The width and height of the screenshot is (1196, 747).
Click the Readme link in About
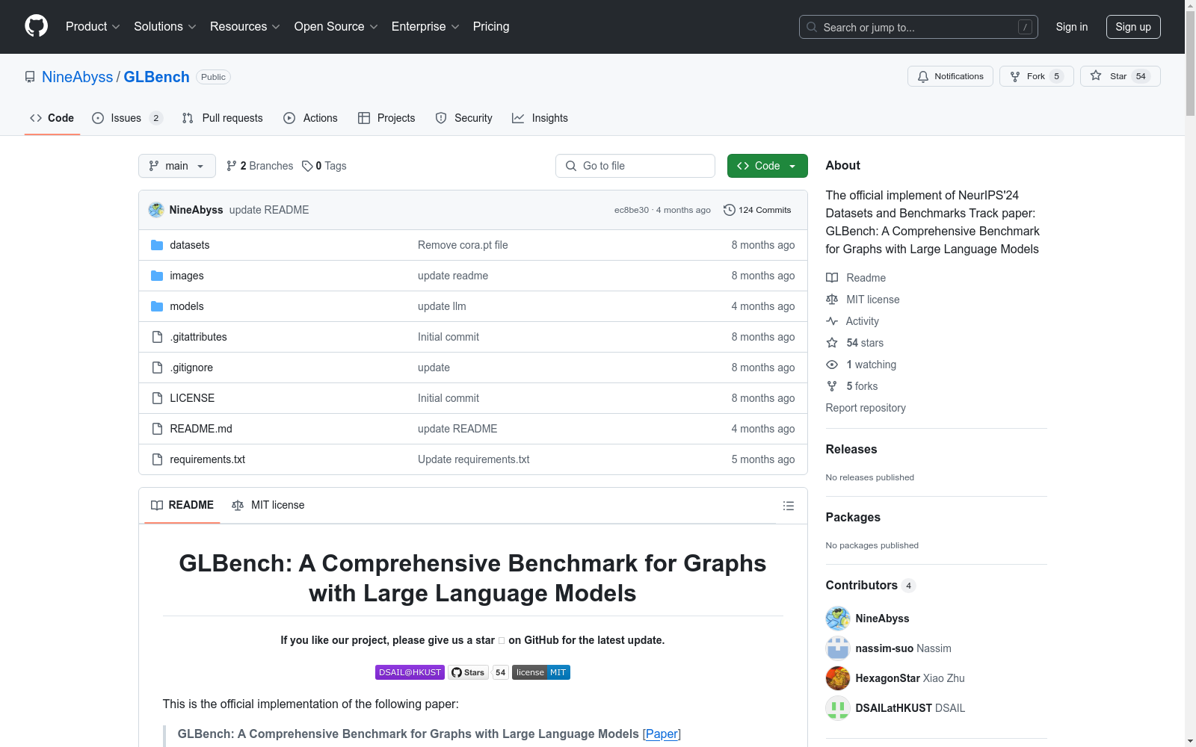(856, 278)
